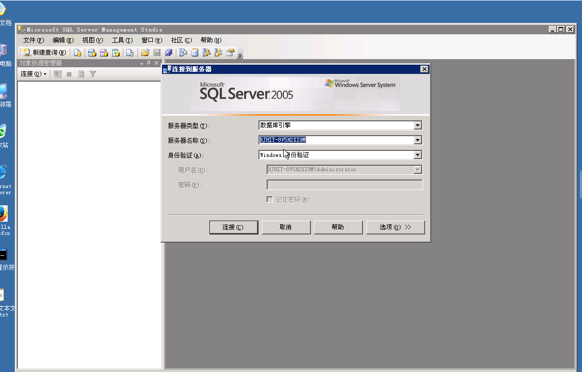
Task: Click the Save All icon in toolbar
Action: 169,52
